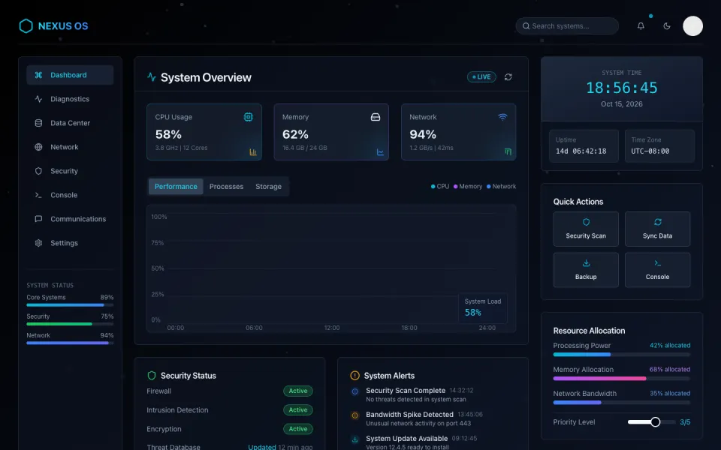Focus the Search systems field
The width and height of the screenshot is (721, 450).
coord(567,26)
